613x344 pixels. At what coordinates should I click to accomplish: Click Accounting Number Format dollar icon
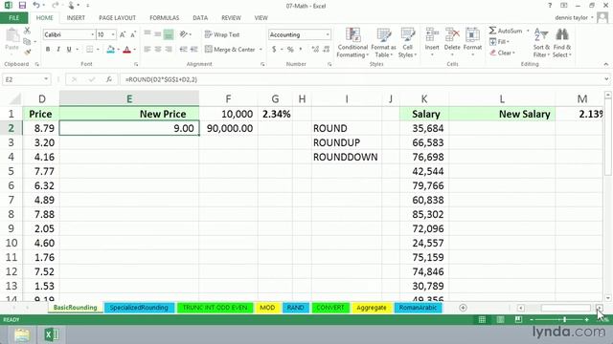pyautogui.click(x=274, y=50)
